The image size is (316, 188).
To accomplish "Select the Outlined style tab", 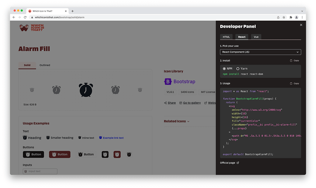I will [x=45, y=65].
